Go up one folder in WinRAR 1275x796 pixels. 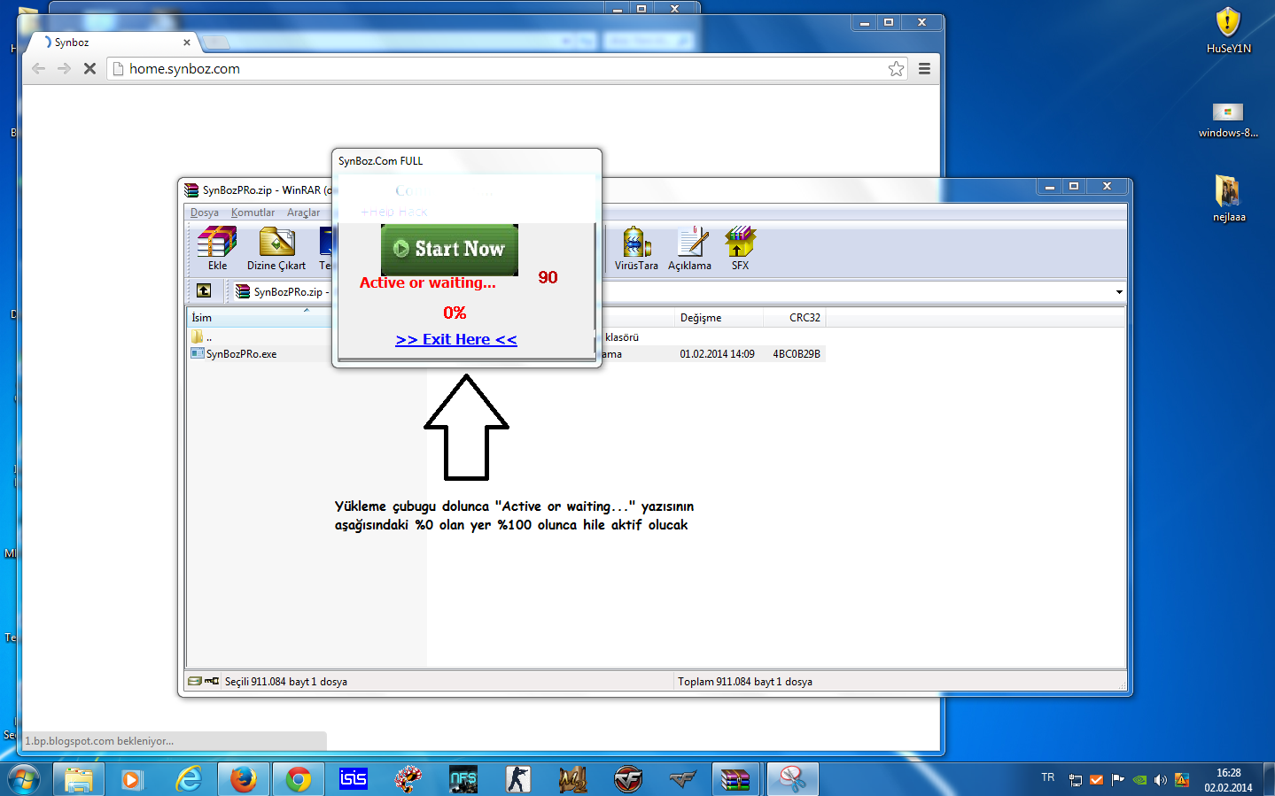(x=204, y=290)
